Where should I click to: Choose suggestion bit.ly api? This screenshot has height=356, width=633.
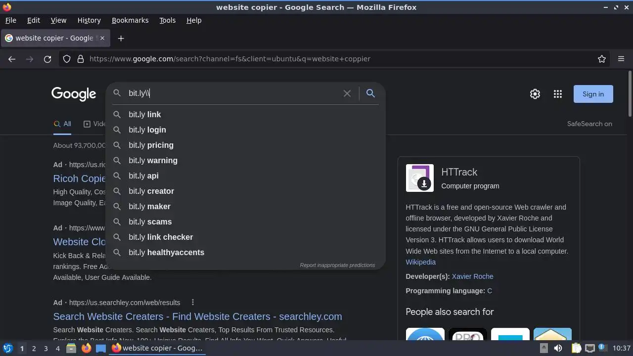click(x=245, y=176)
